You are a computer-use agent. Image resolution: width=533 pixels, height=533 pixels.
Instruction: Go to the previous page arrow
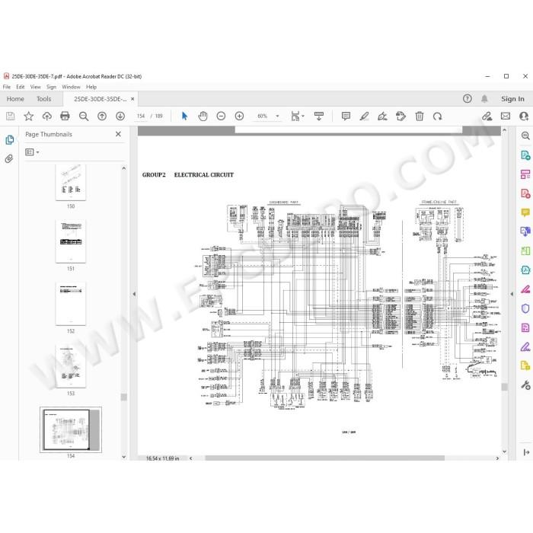[x=102, y=116]
